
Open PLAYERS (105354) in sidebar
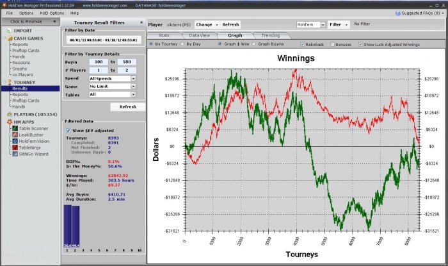click(35, 114)
